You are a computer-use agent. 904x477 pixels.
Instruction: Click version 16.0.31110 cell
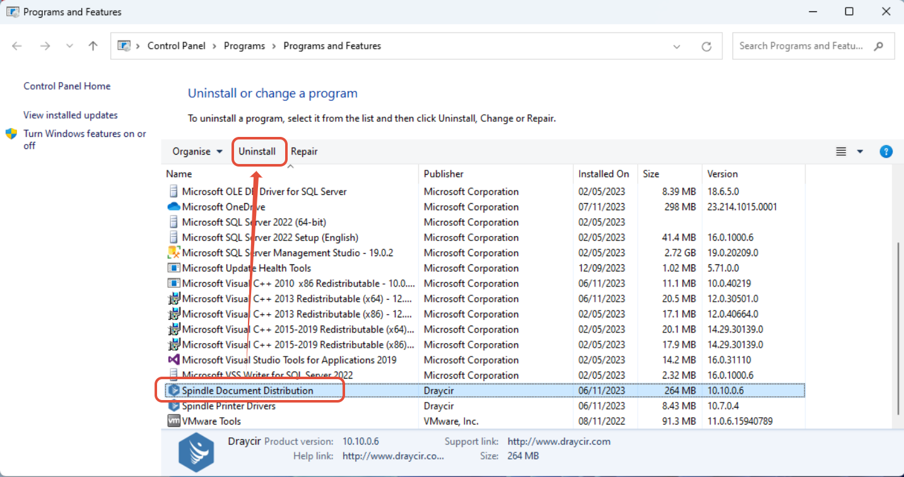tap(729, 360)
